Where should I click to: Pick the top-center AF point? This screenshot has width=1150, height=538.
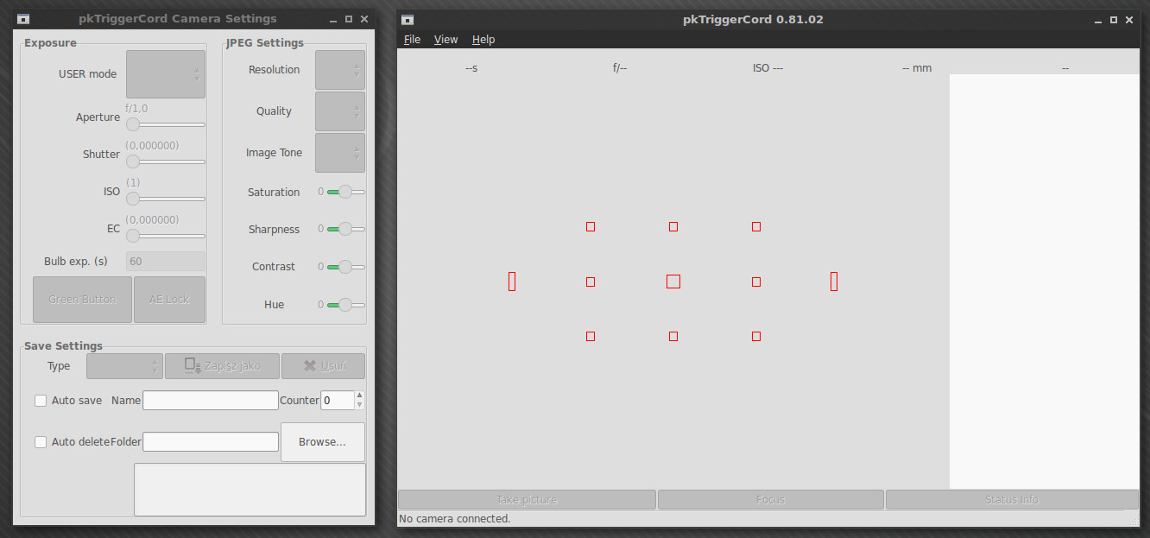click(x=673, y=226)
